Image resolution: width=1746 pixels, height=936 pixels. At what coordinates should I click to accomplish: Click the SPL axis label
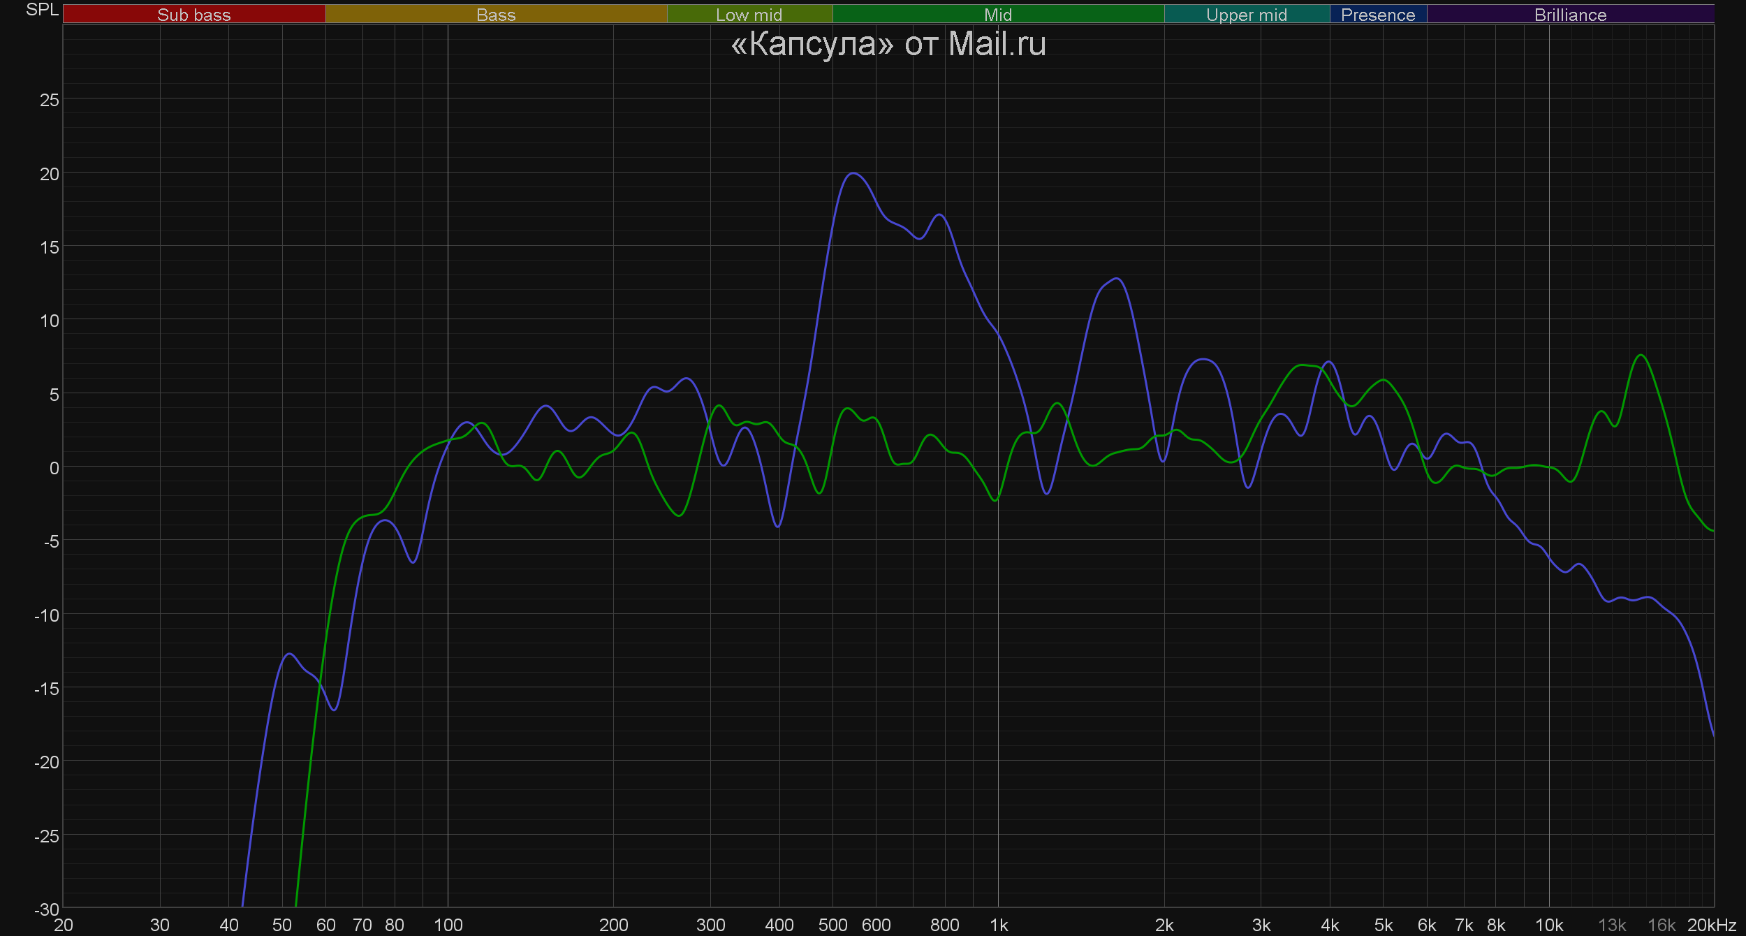[x=42, y=10]
